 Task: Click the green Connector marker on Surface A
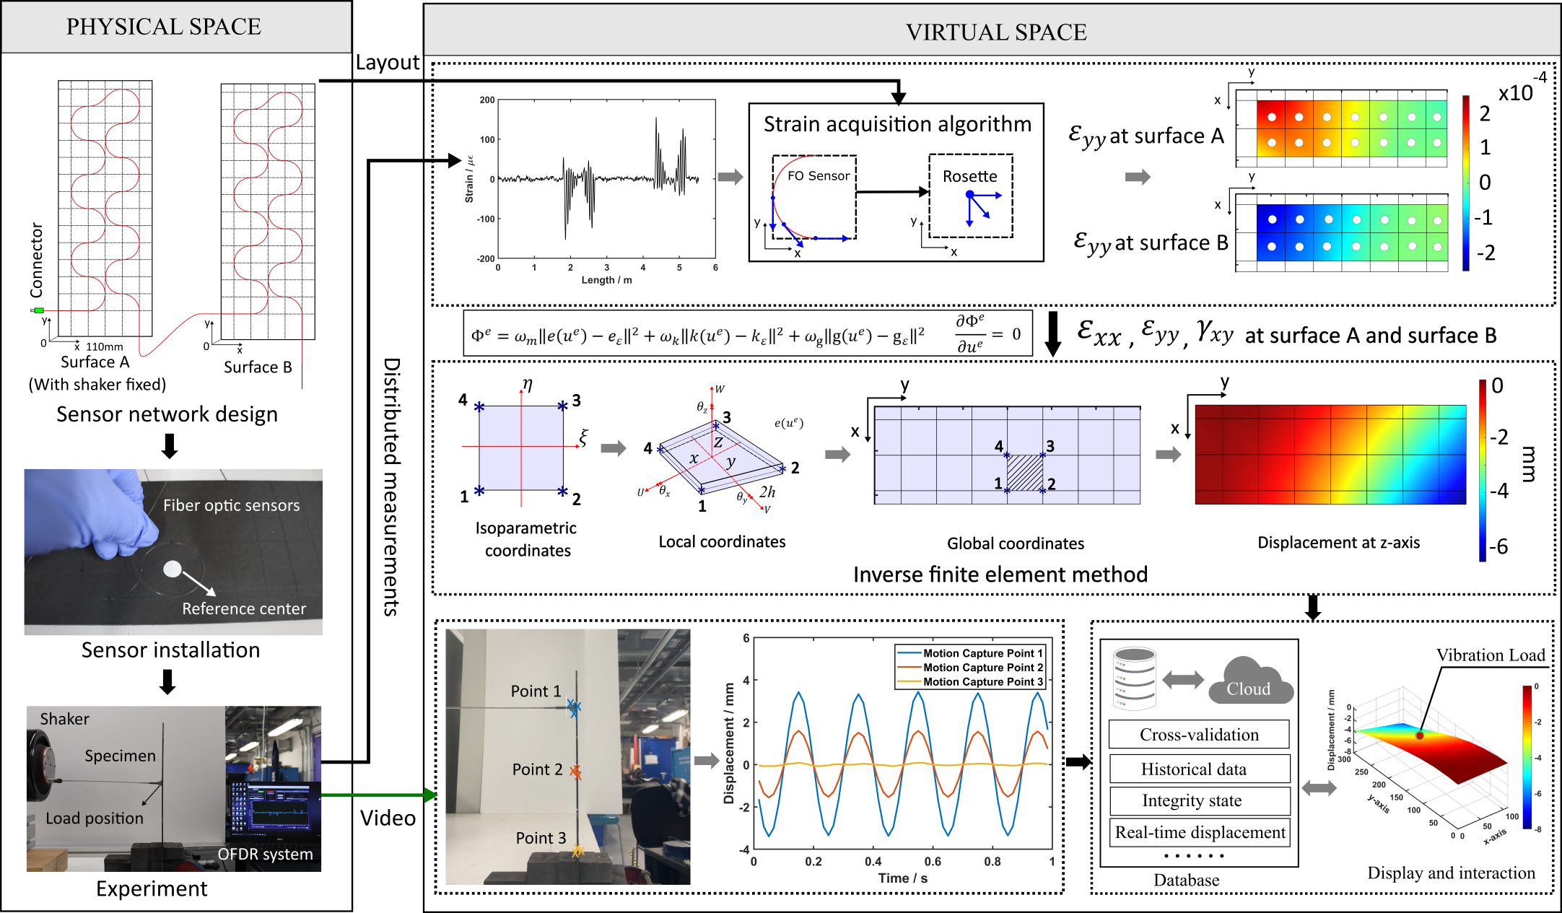38,310
